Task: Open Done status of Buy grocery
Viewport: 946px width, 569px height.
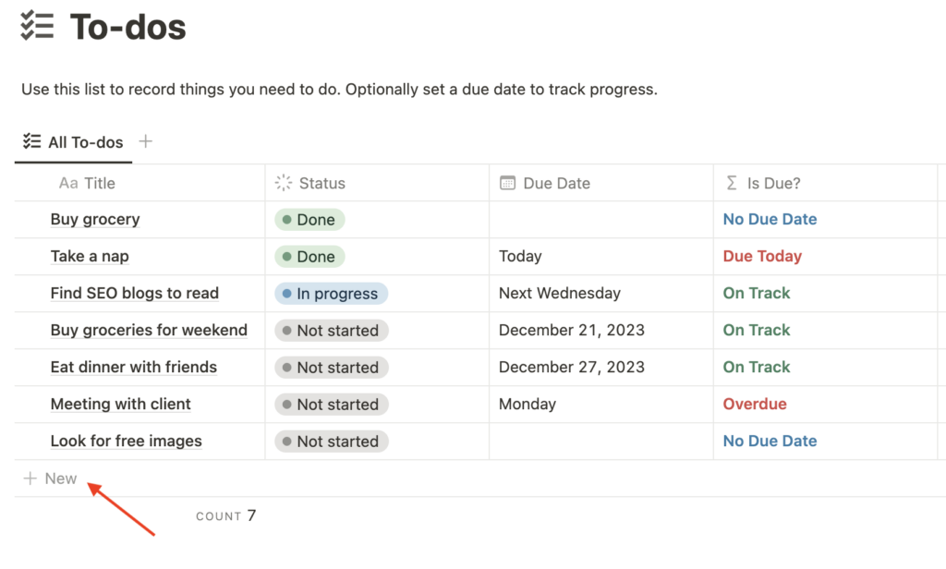Action: [x=309, y=220]
